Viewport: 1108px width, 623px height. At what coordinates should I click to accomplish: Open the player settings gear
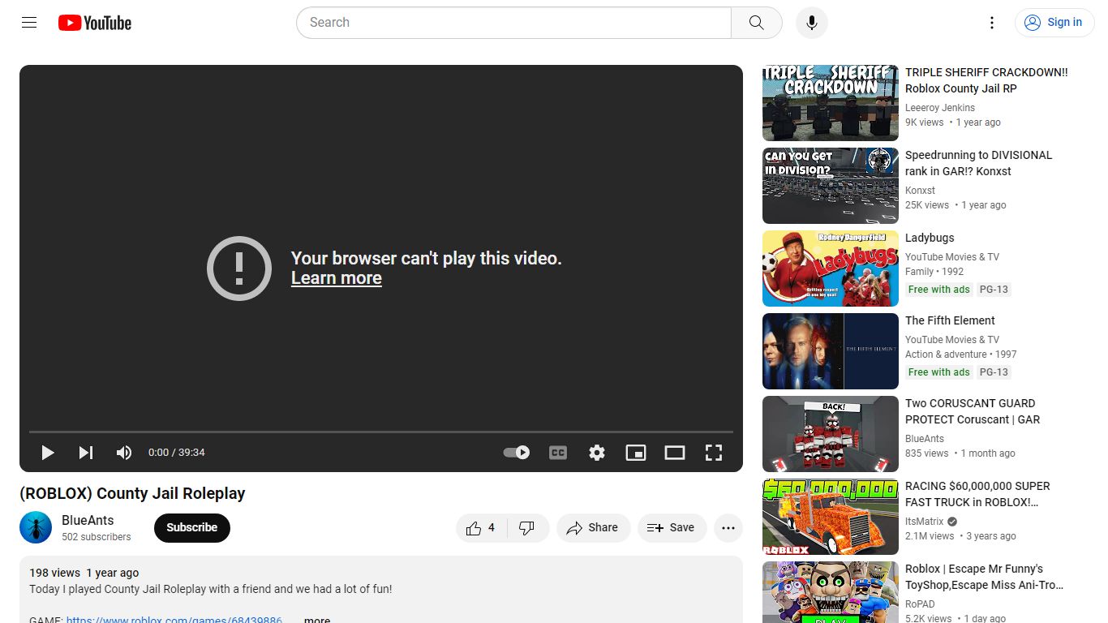pos(597,453)
